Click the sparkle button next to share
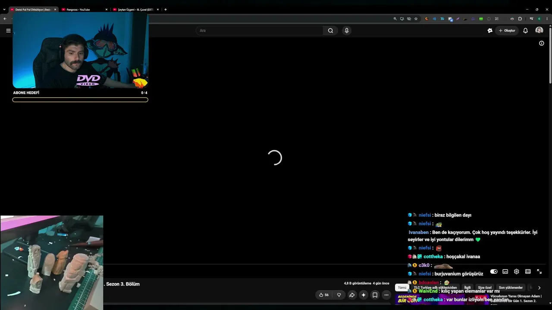 coord(364,295)
